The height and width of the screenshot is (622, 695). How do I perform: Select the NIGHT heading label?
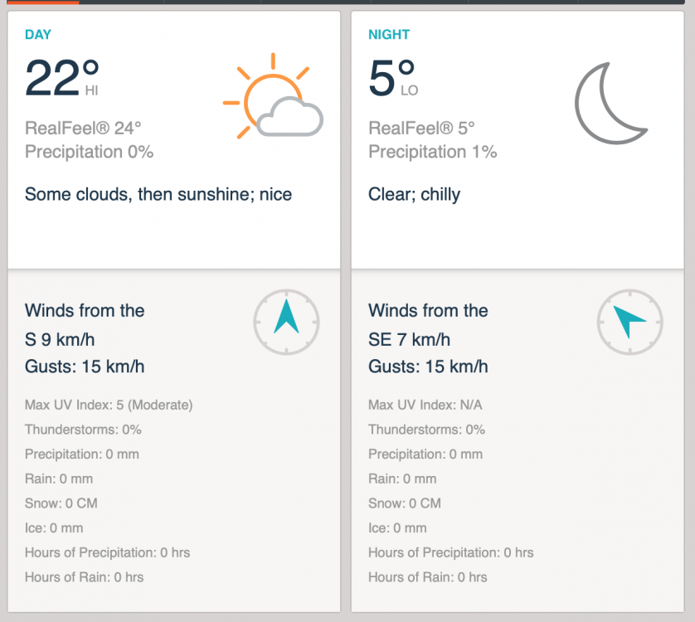tap(389, 35)
